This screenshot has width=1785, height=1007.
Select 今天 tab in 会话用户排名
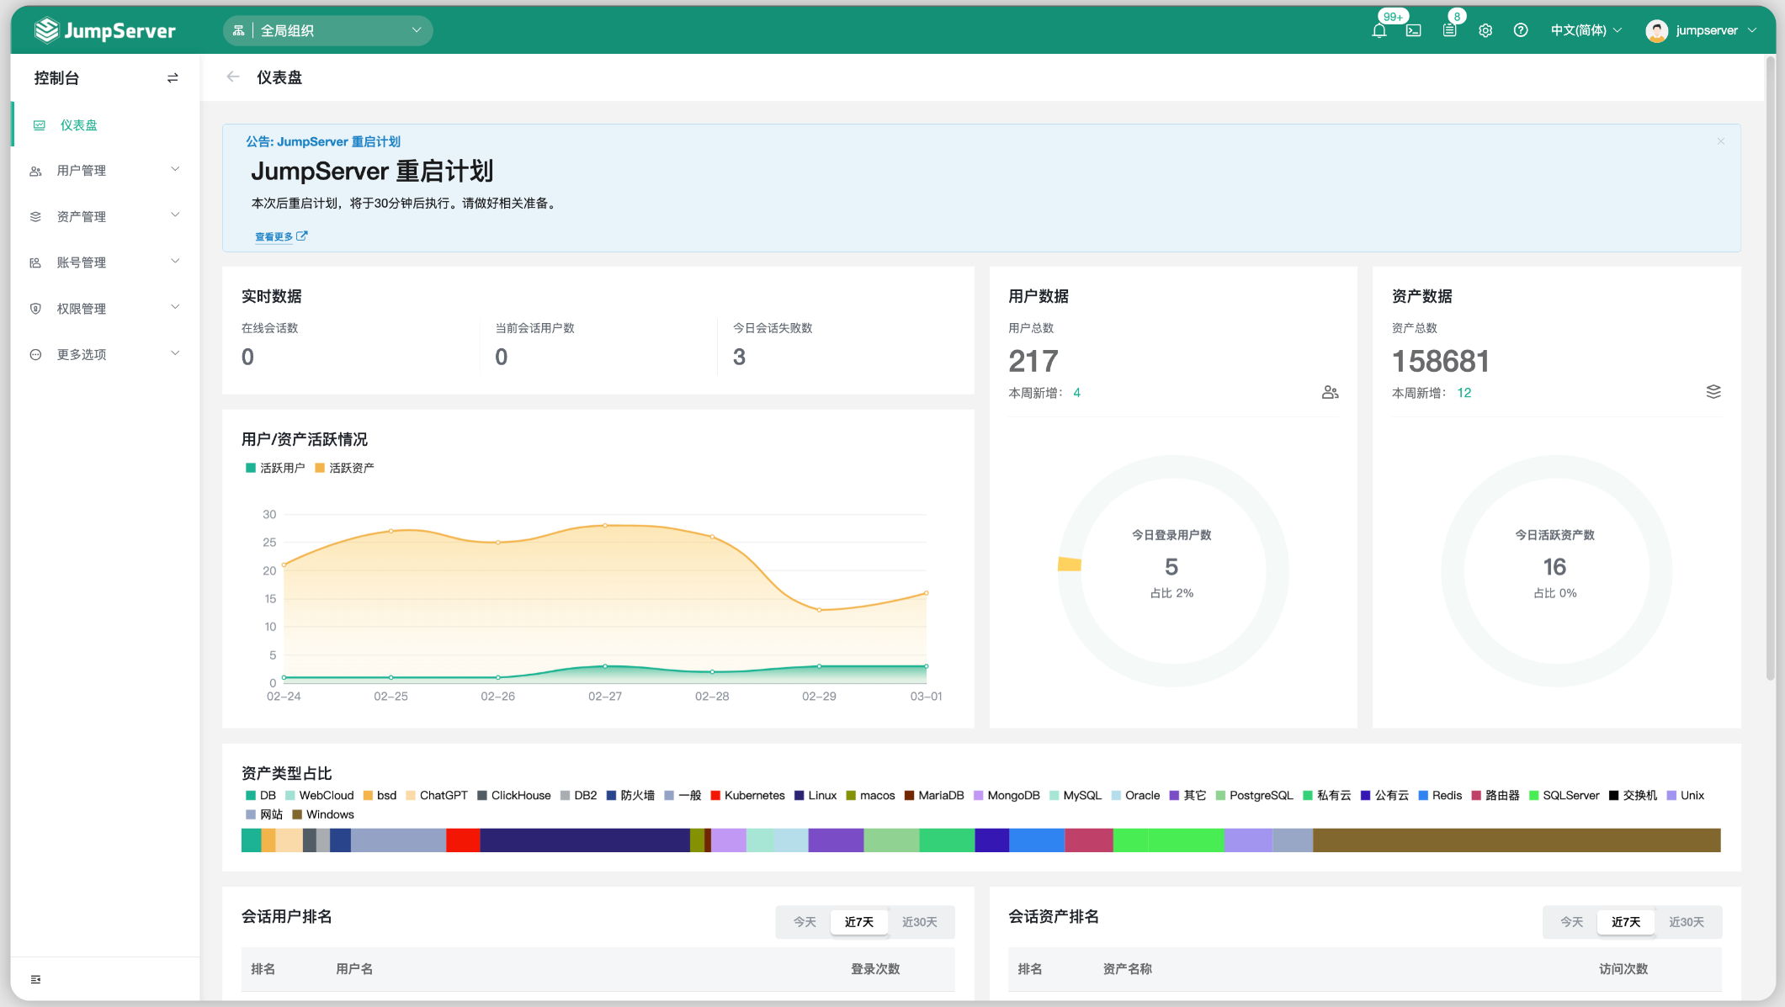point(805,922)
